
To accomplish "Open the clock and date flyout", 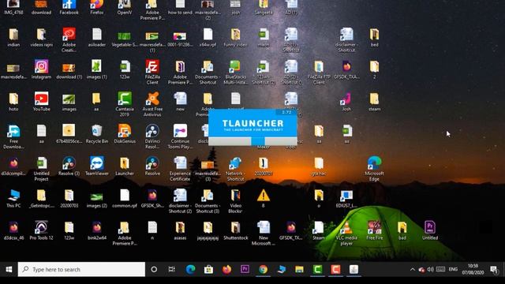I will tap(473, 269).
